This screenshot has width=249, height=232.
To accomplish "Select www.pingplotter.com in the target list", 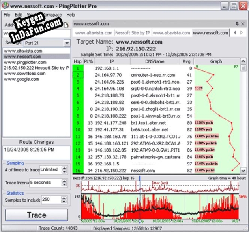I will [37, 62].
